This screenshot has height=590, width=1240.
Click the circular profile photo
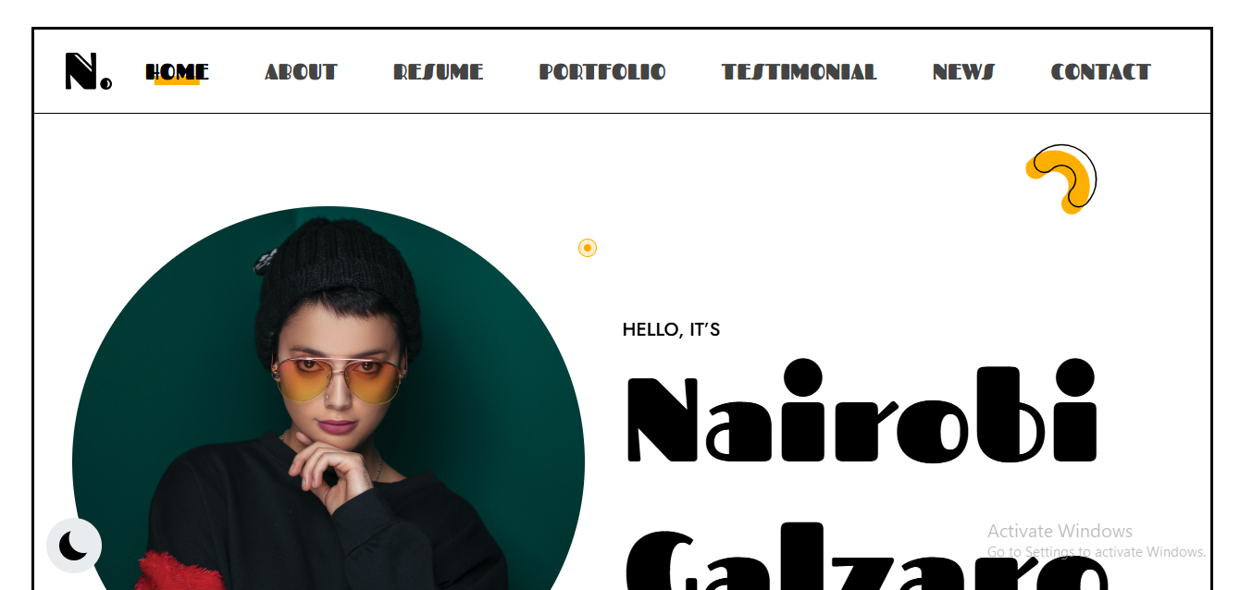[x=329, y=398]
